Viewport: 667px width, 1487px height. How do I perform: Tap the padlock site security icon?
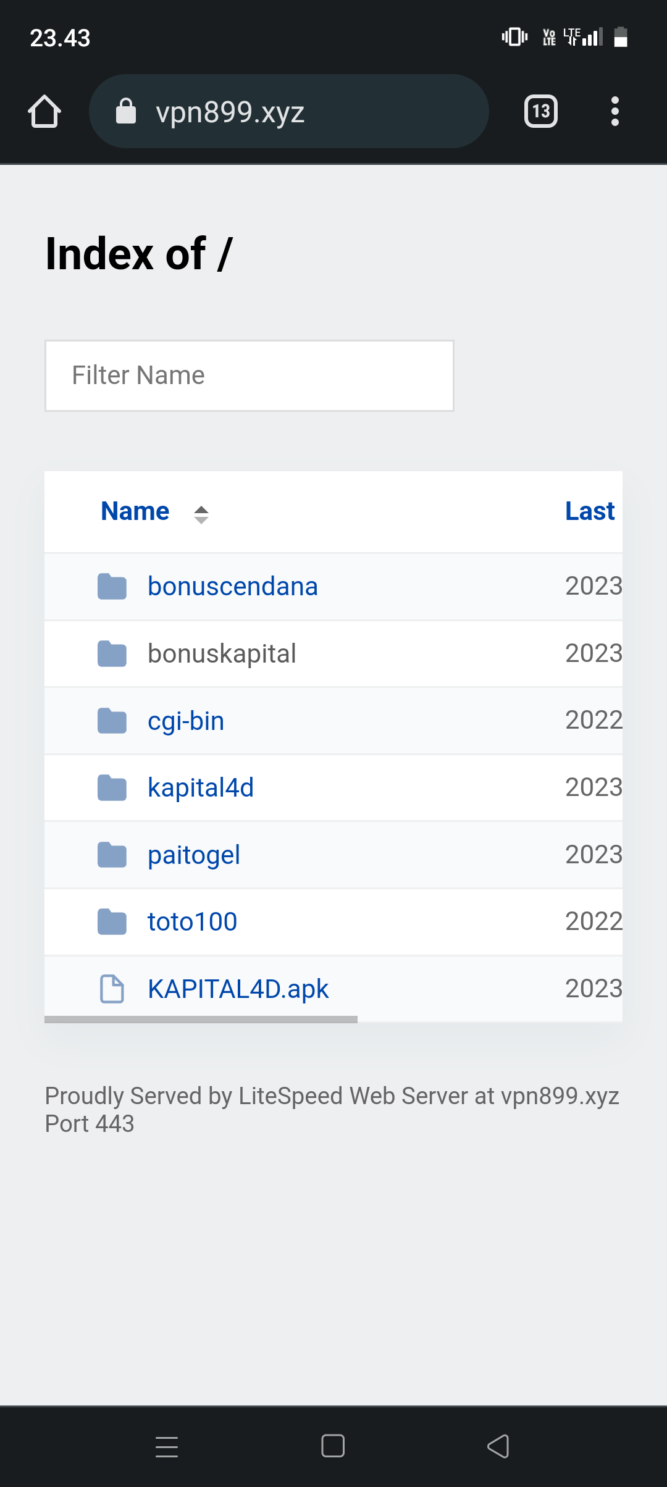126,112
